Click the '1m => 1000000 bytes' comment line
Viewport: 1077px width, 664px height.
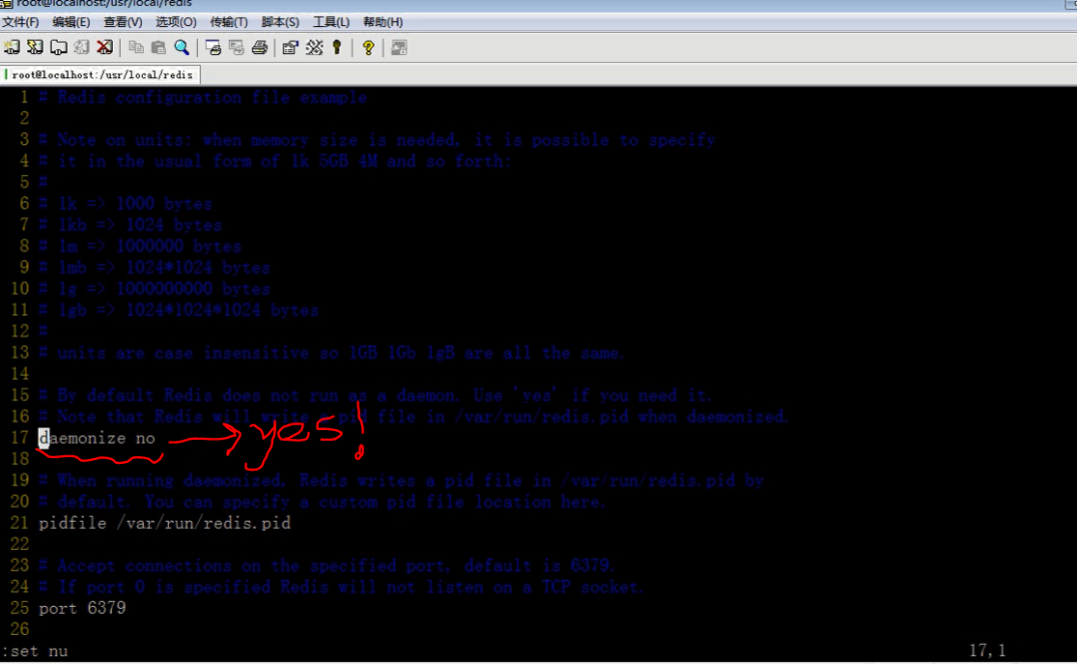coord(140,246)
